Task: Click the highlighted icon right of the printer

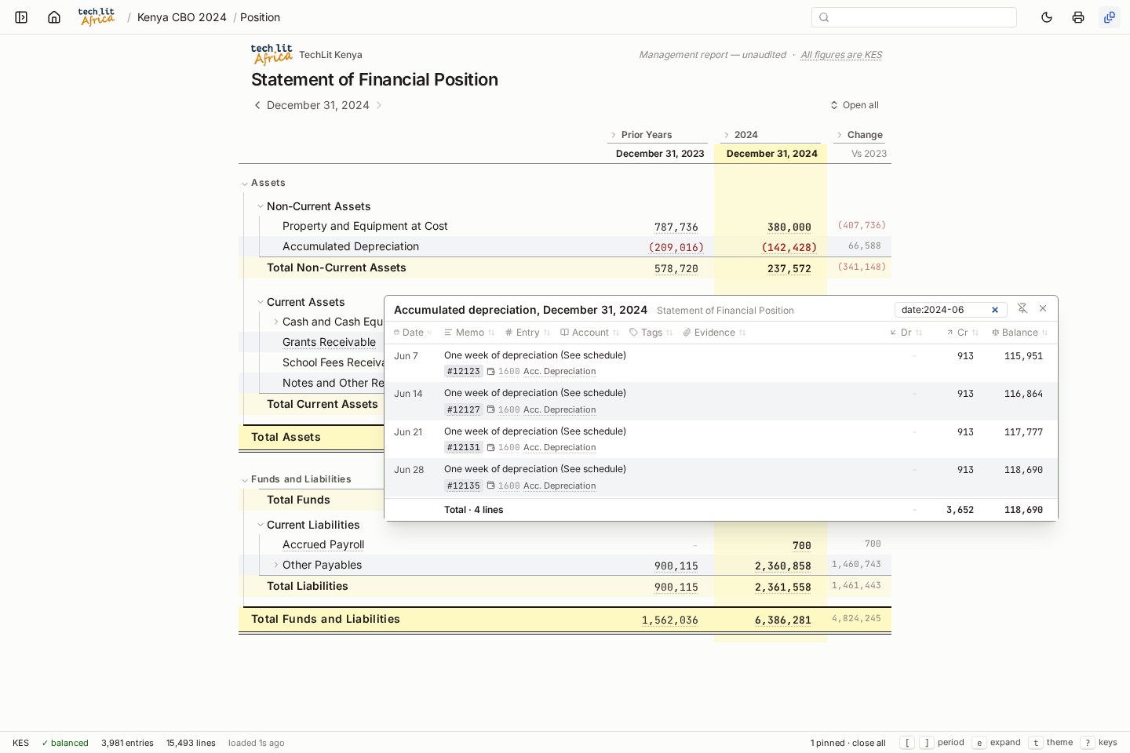Action: [1110, 17]
